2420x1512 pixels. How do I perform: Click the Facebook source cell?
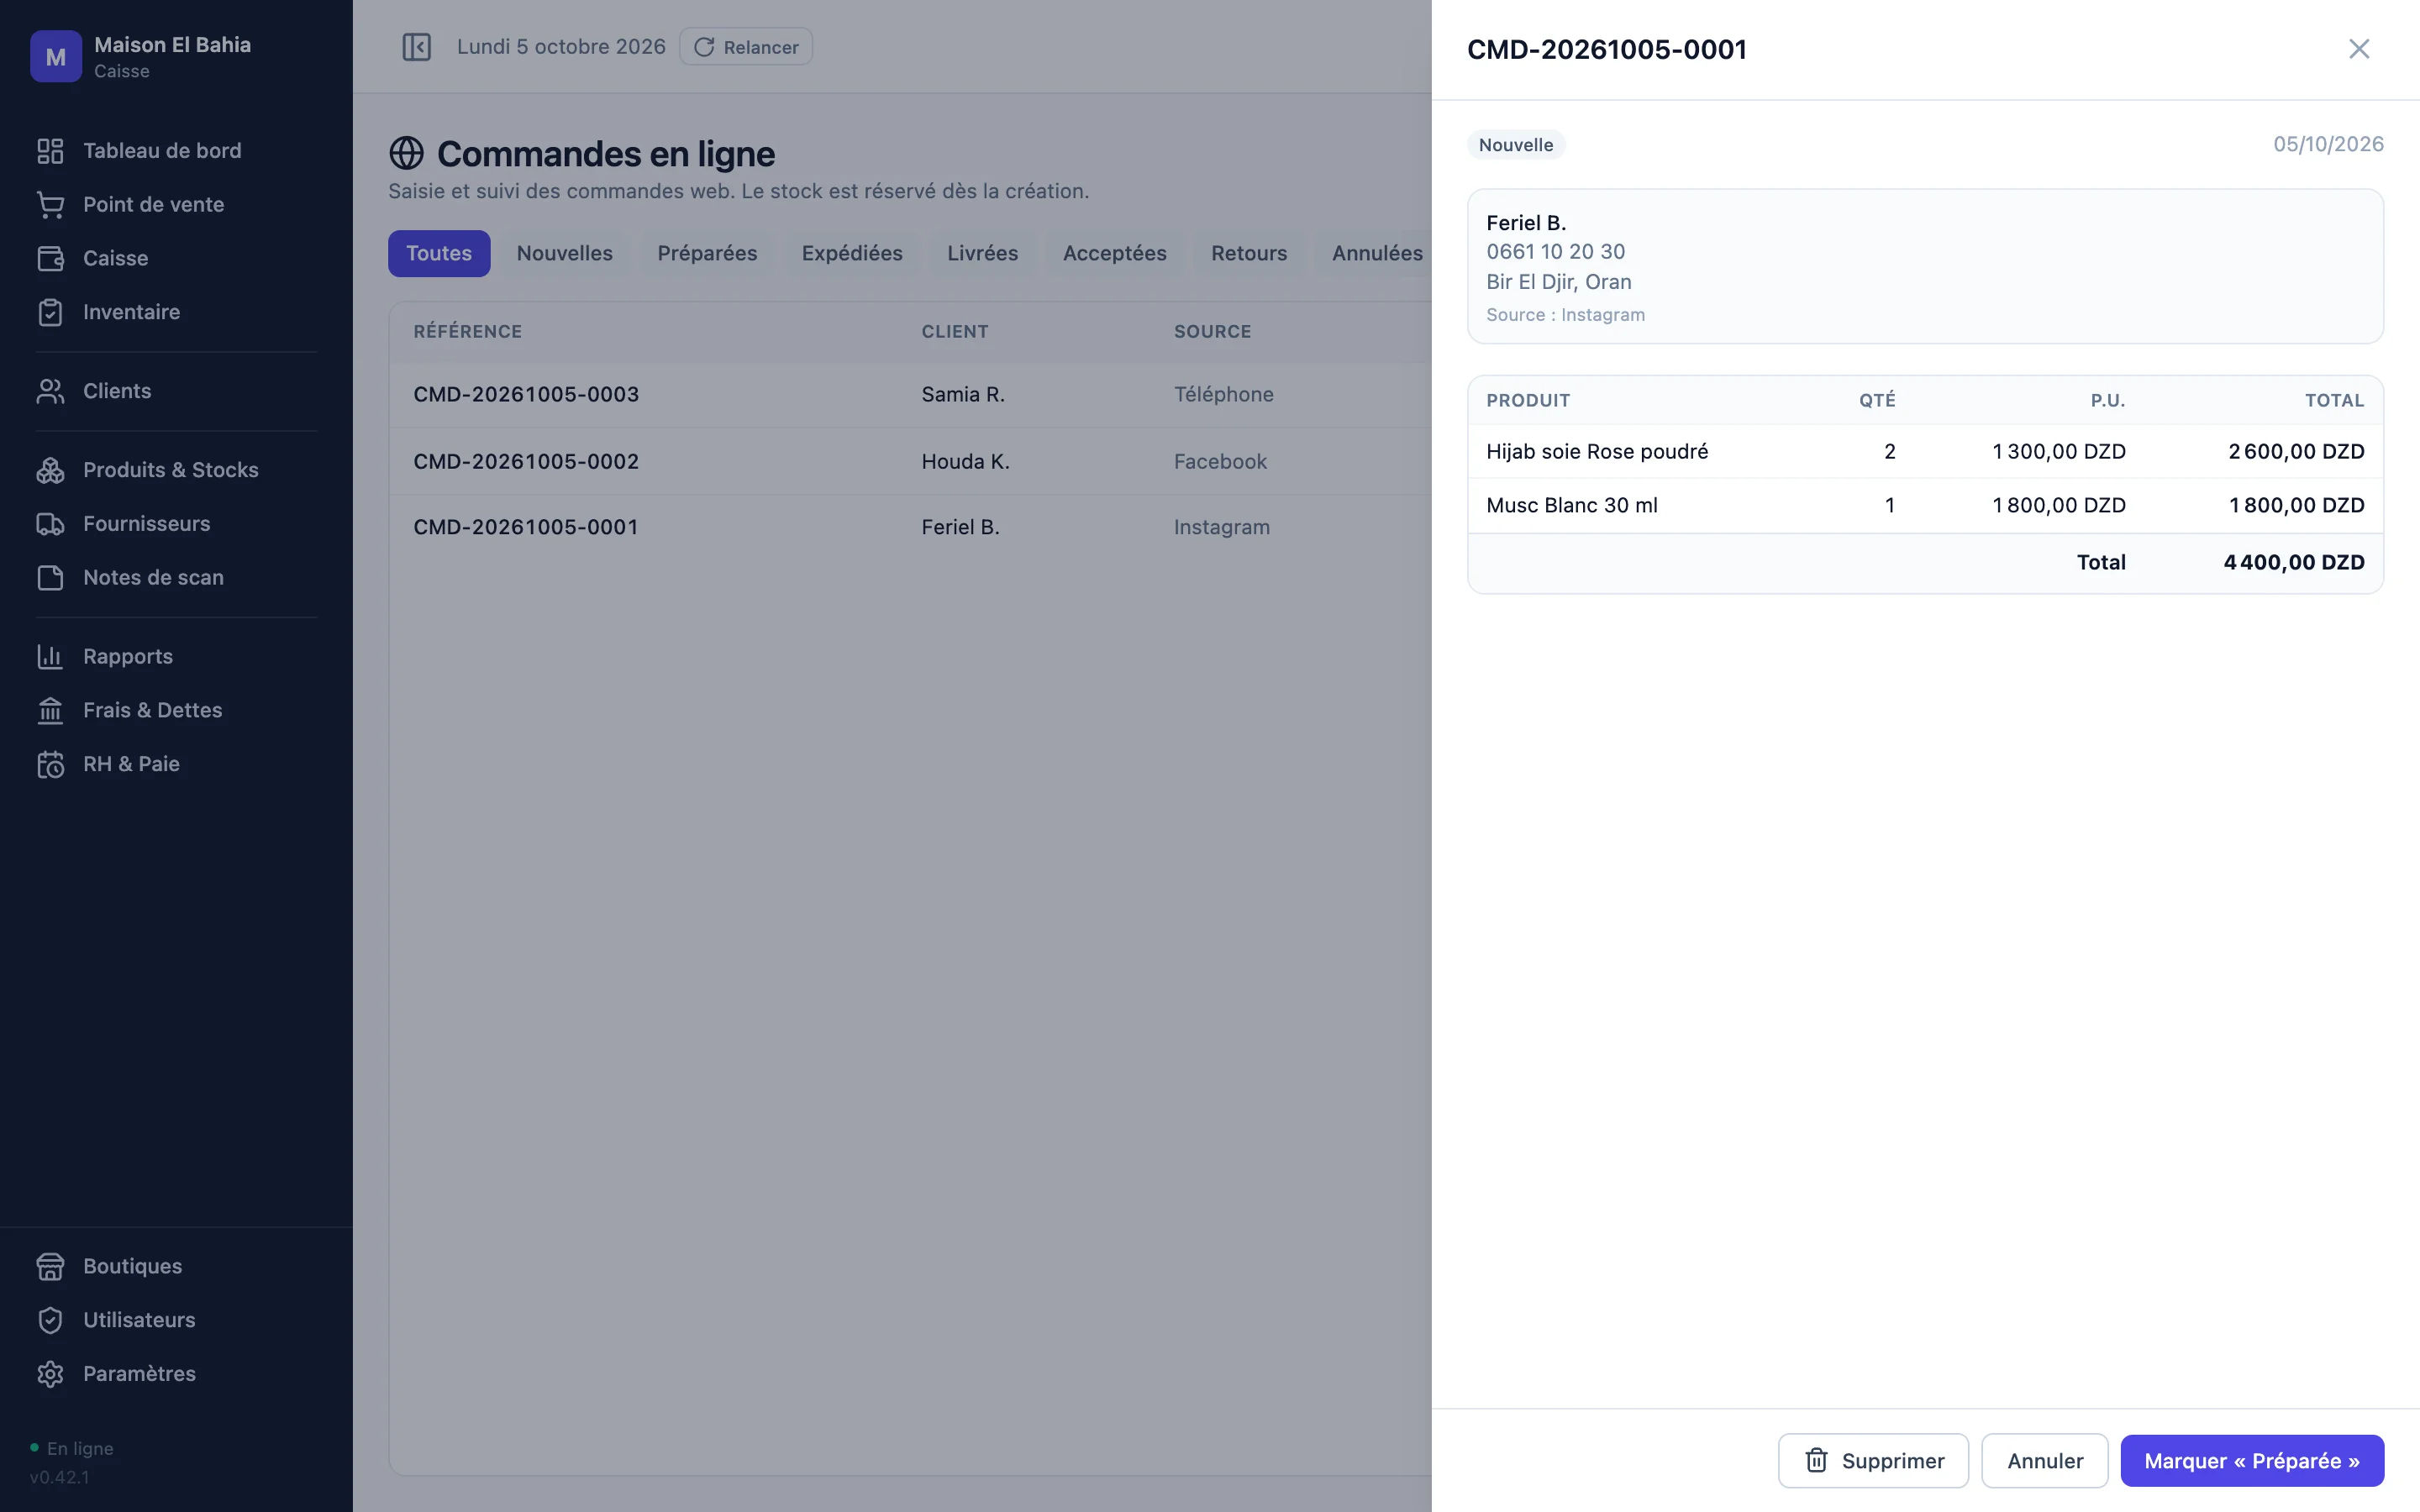(1220, 461)
